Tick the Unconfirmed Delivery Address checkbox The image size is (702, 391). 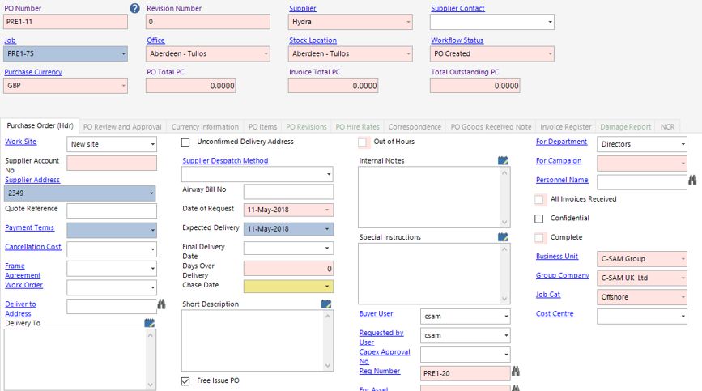[x=186, y=142]
